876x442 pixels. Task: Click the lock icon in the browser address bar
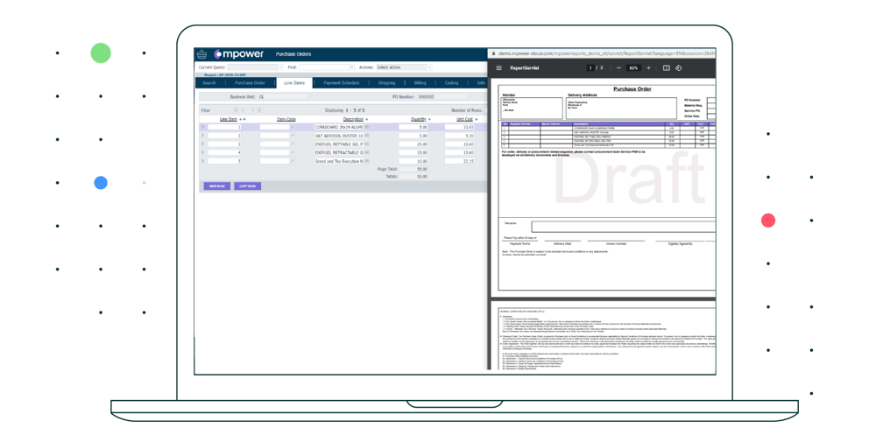click(x=494, y=53)
